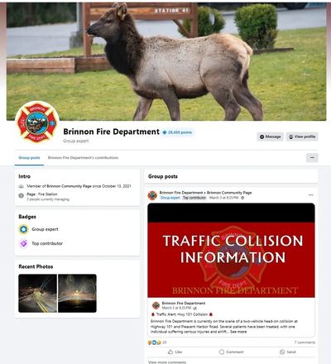Click the Brinnon Fire Department profile logo
The image size is (331, 364).
(x=37, y=122)
